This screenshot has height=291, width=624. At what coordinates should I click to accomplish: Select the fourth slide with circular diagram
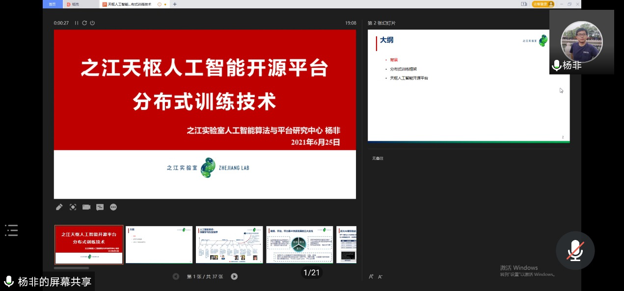coord(299,244)
